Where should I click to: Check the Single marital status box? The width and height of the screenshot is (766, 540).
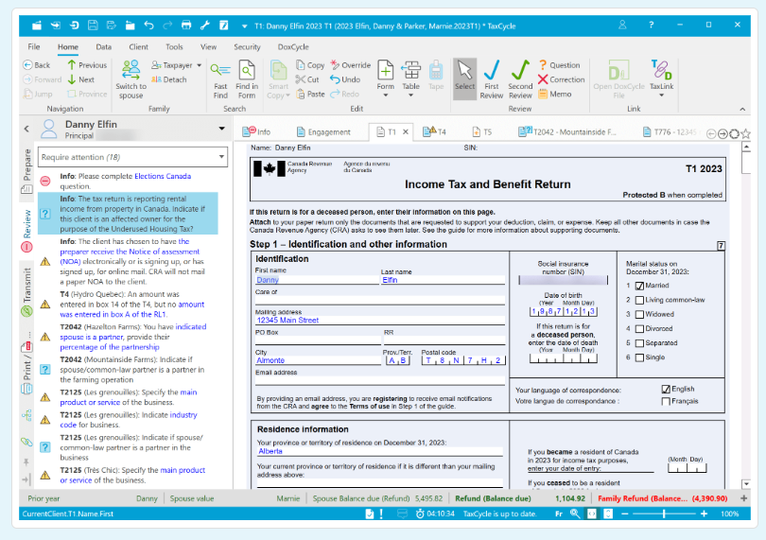(x=639, y=357)
